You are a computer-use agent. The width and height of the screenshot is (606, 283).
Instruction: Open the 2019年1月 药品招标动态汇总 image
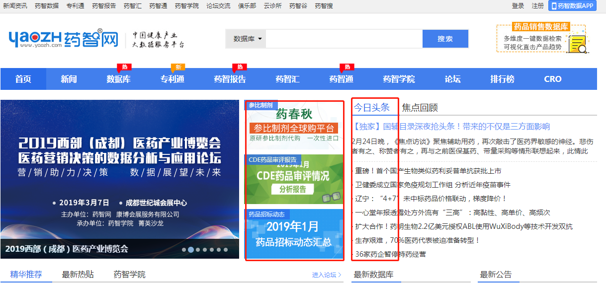[x=295, y=234]
